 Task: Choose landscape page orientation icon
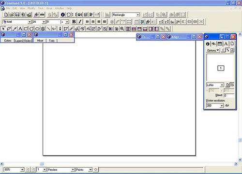[232, 85]
